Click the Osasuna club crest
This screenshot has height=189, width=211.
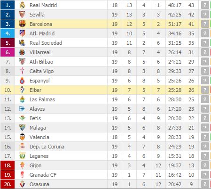[22, 184]
